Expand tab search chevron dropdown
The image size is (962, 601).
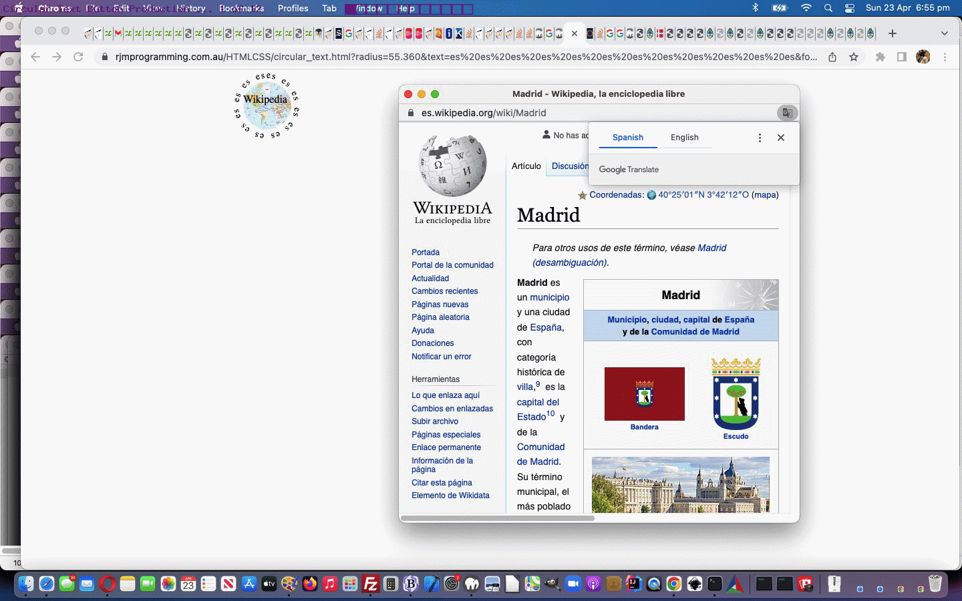point(944,33)
